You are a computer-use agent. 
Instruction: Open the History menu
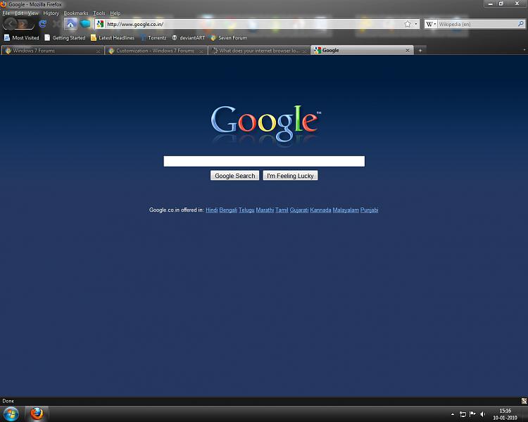coord(51,13)
